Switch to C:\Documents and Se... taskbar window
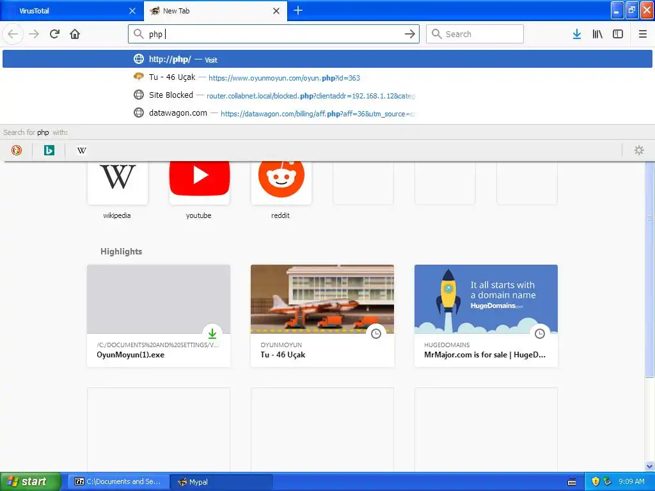655x491 pixels. click(x=118, y=481)
